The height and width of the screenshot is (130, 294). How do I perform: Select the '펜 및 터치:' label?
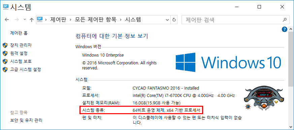92,118
